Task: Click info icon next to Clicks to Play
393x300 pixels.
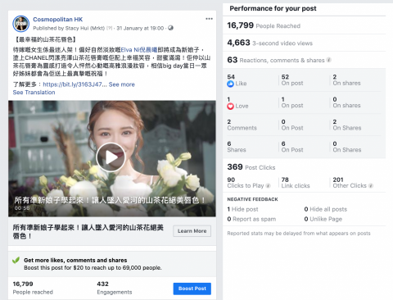Action: click(268, 186)
